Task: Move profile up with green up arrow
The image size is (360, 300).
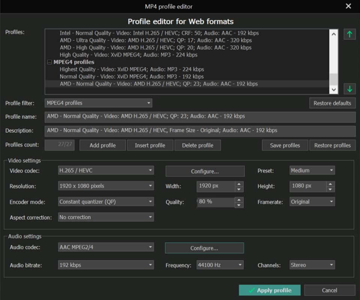Action: point(349,34)
